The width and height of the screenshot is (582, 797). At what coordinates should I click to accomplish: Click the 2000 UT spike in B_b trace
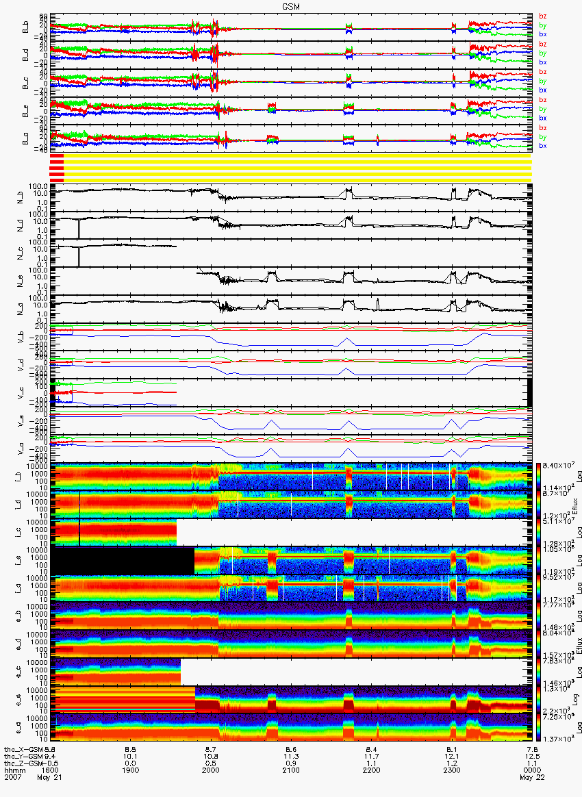214,27
